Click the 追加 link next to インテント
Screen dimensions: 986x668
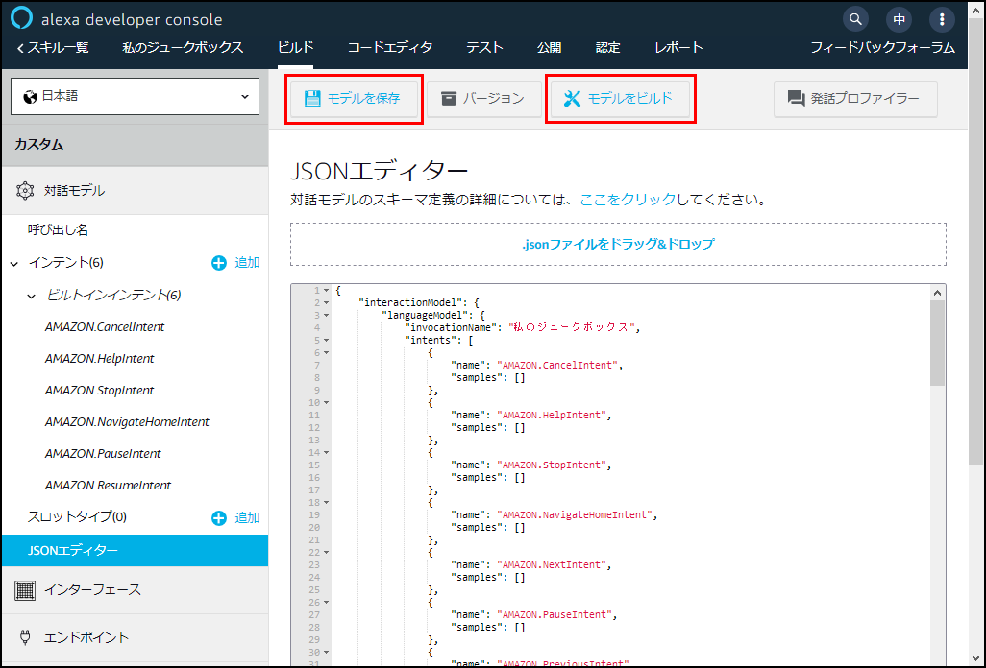pyautogui.click(x=247, y=263)
